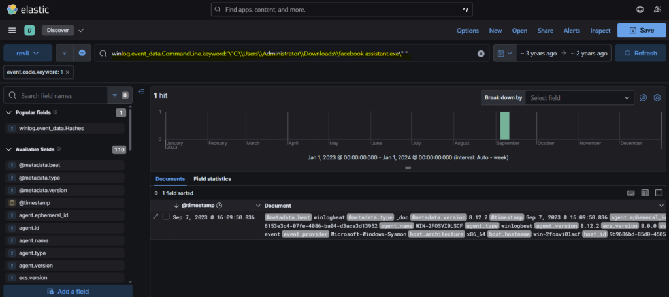Clear the query with the X icon

[x=481, y=54]
